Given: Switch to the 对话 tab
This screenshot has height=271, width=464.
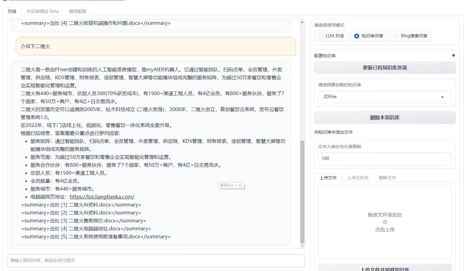Looking at the screenshot, I should coord(12,11).
